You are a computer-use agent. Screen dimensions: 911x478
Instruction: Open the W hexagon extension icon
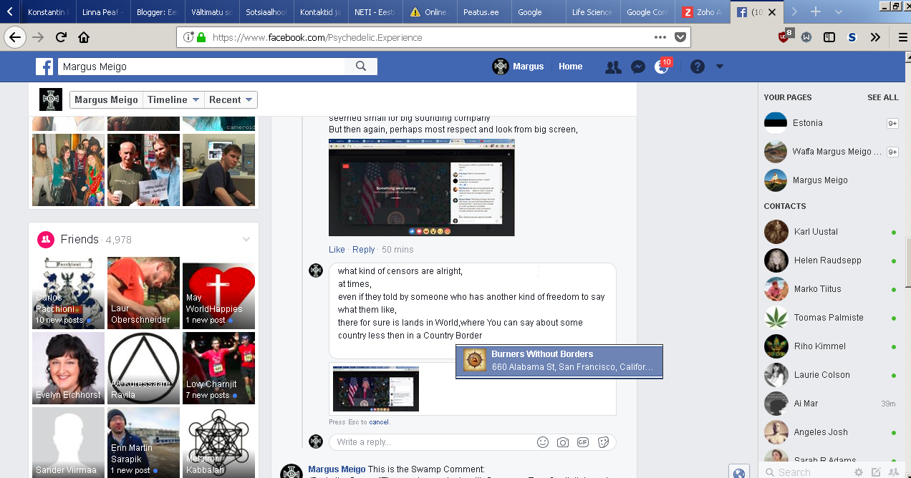806,37
